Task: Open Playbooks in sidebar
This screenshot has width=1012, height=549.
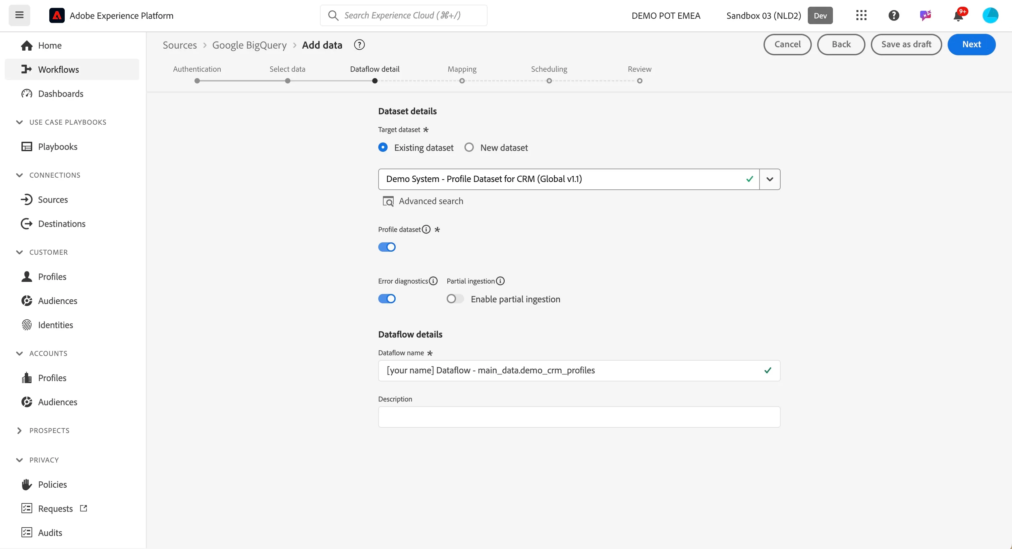Action: pyautogui.click(x=72, y=146)
